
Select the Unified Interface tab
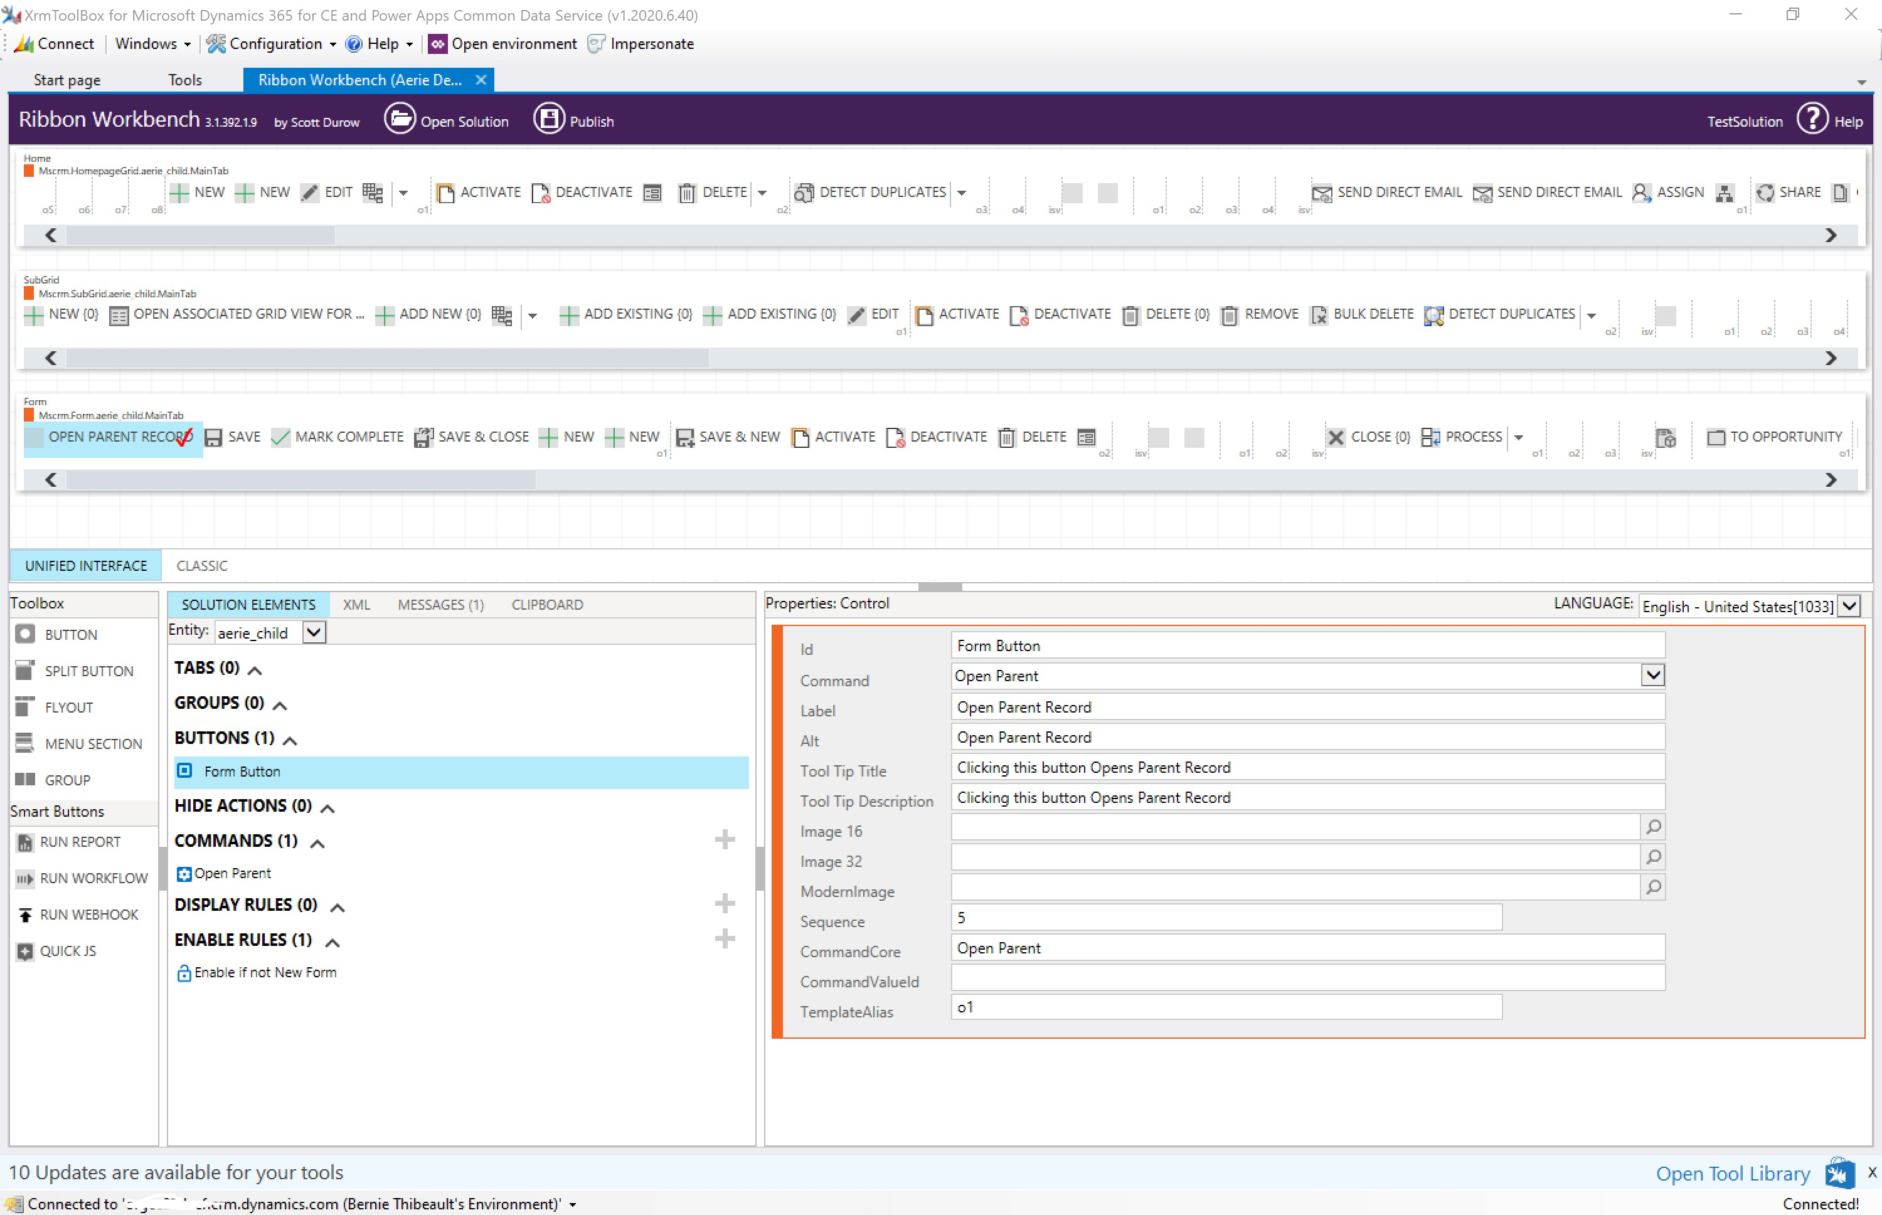[x=86, y=566]
